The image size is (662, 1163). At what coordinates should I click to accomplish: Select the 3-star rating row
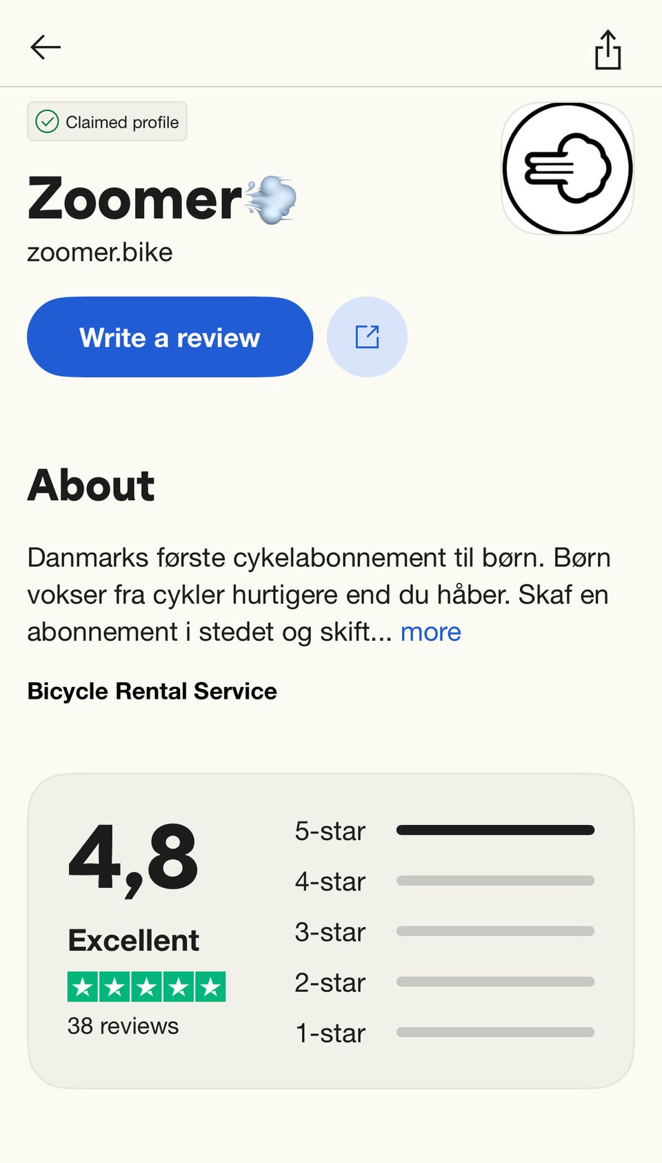444,932
